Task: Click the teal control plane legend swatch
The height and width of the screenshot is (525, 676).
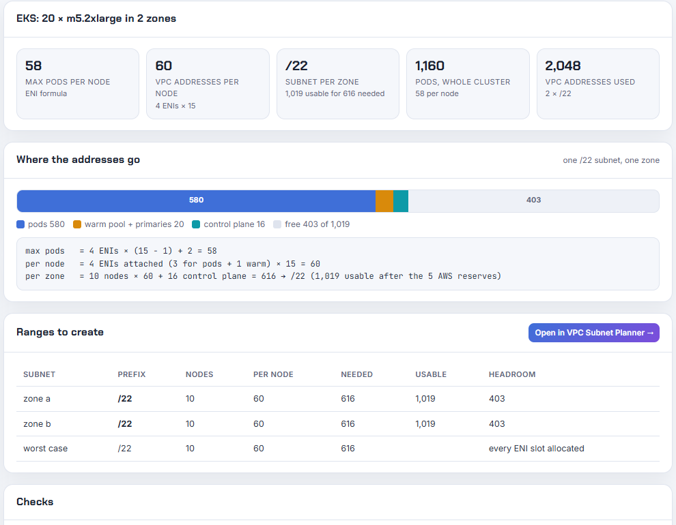Action: 196,224
